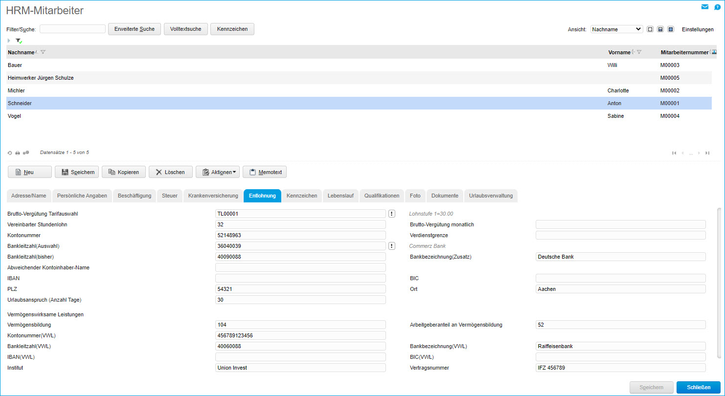725x396 pixels.
Task: Open the Aktionen dropdown menu
Action: click(x=218, y=172)
